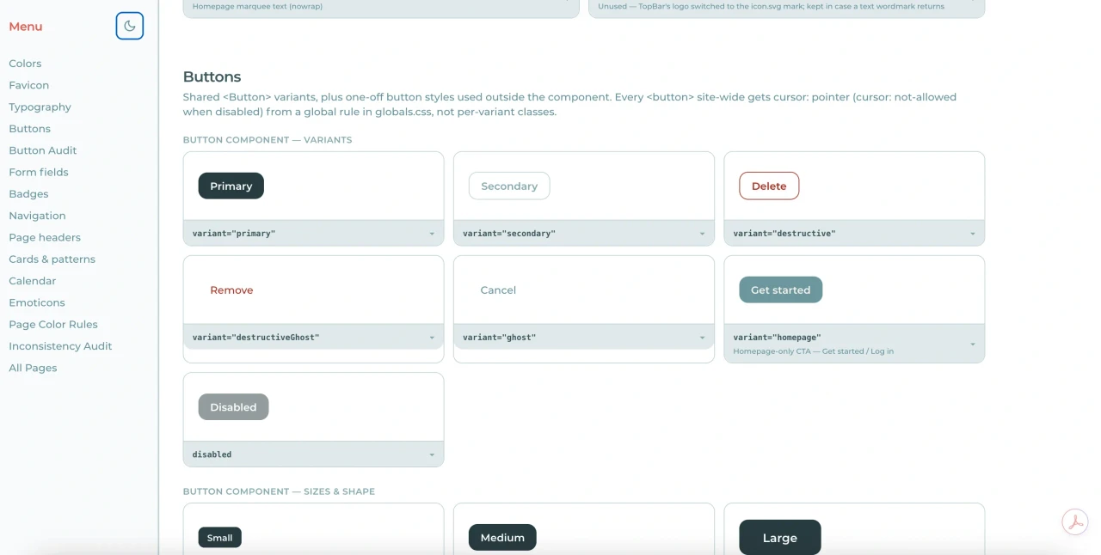Click the grey Disabled button
The width and height of the screenshot is (1101, 555).
click(x=234, y=407)
